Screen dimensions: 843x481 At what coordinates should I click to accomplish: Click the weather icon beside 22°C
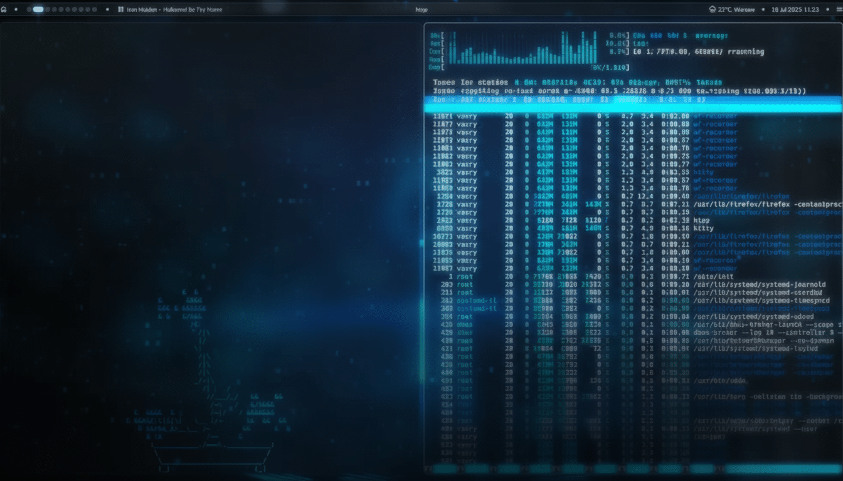click(x=712, y=9)
